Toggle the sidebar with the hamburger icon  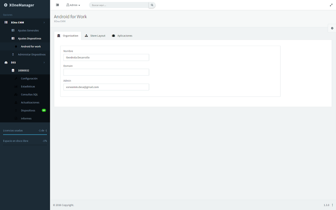[57, 5]
